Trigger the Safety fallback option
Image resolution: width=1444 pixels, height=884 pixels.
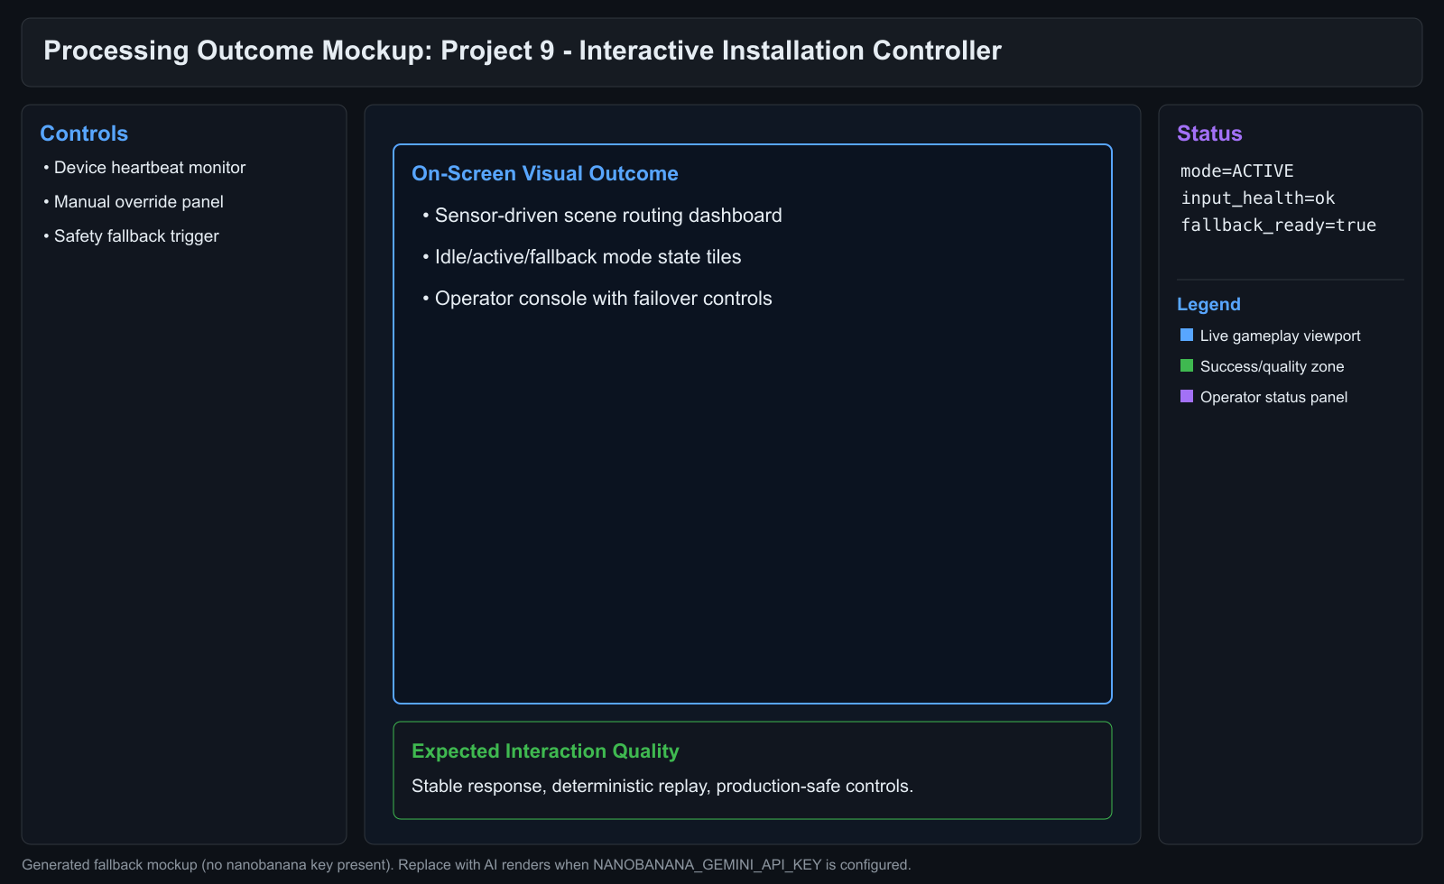tap(135, 235)
